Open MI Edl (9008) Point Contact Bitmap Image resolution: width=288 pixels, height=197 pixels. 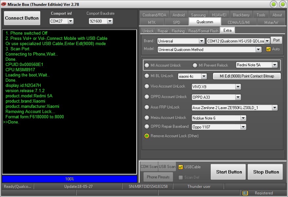pos(247,76)
